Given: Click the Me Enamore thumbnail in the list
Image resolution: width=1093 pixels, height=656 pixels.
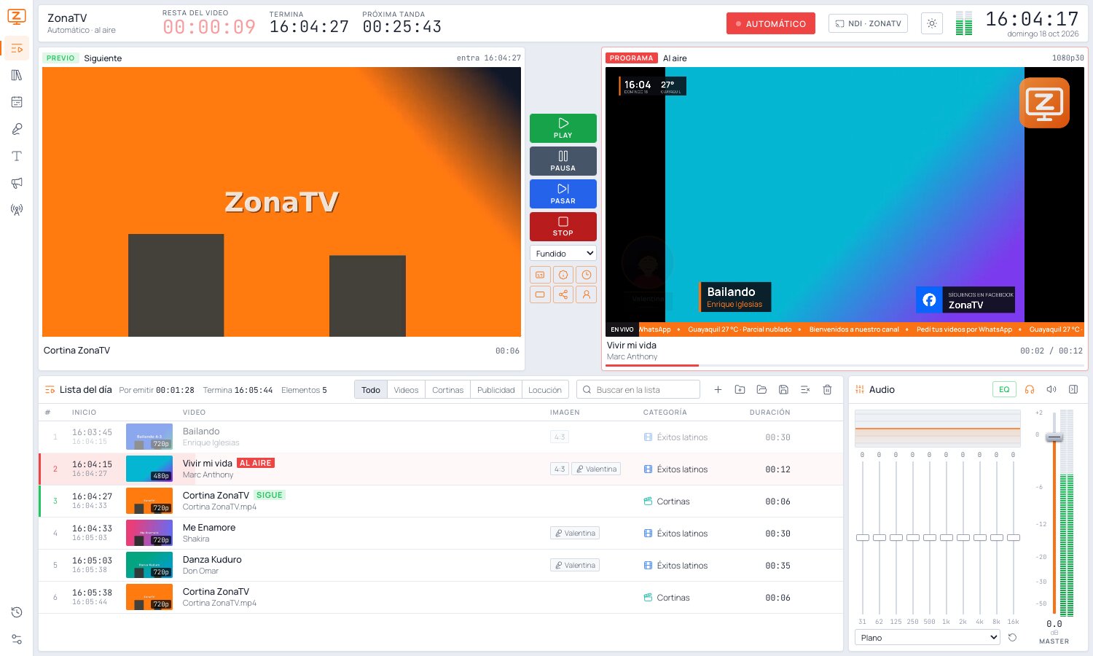Looking at the screenshot, I should point(149,533).
